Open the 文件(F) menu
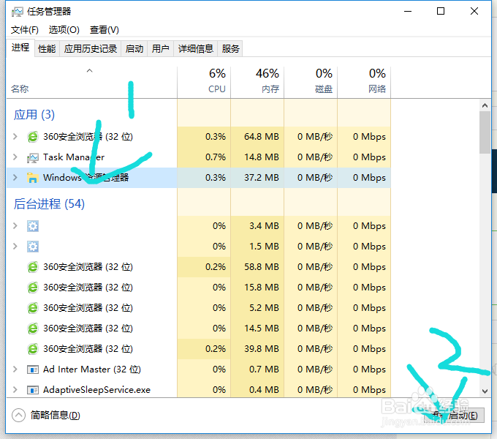This screenshot has width=497, height=439. point(25,30)
